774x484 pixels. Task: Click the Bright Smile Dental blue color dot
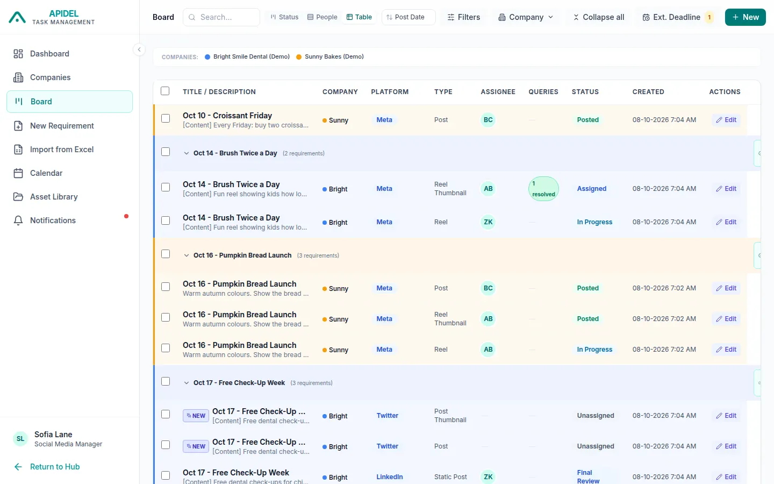point(207,57)
